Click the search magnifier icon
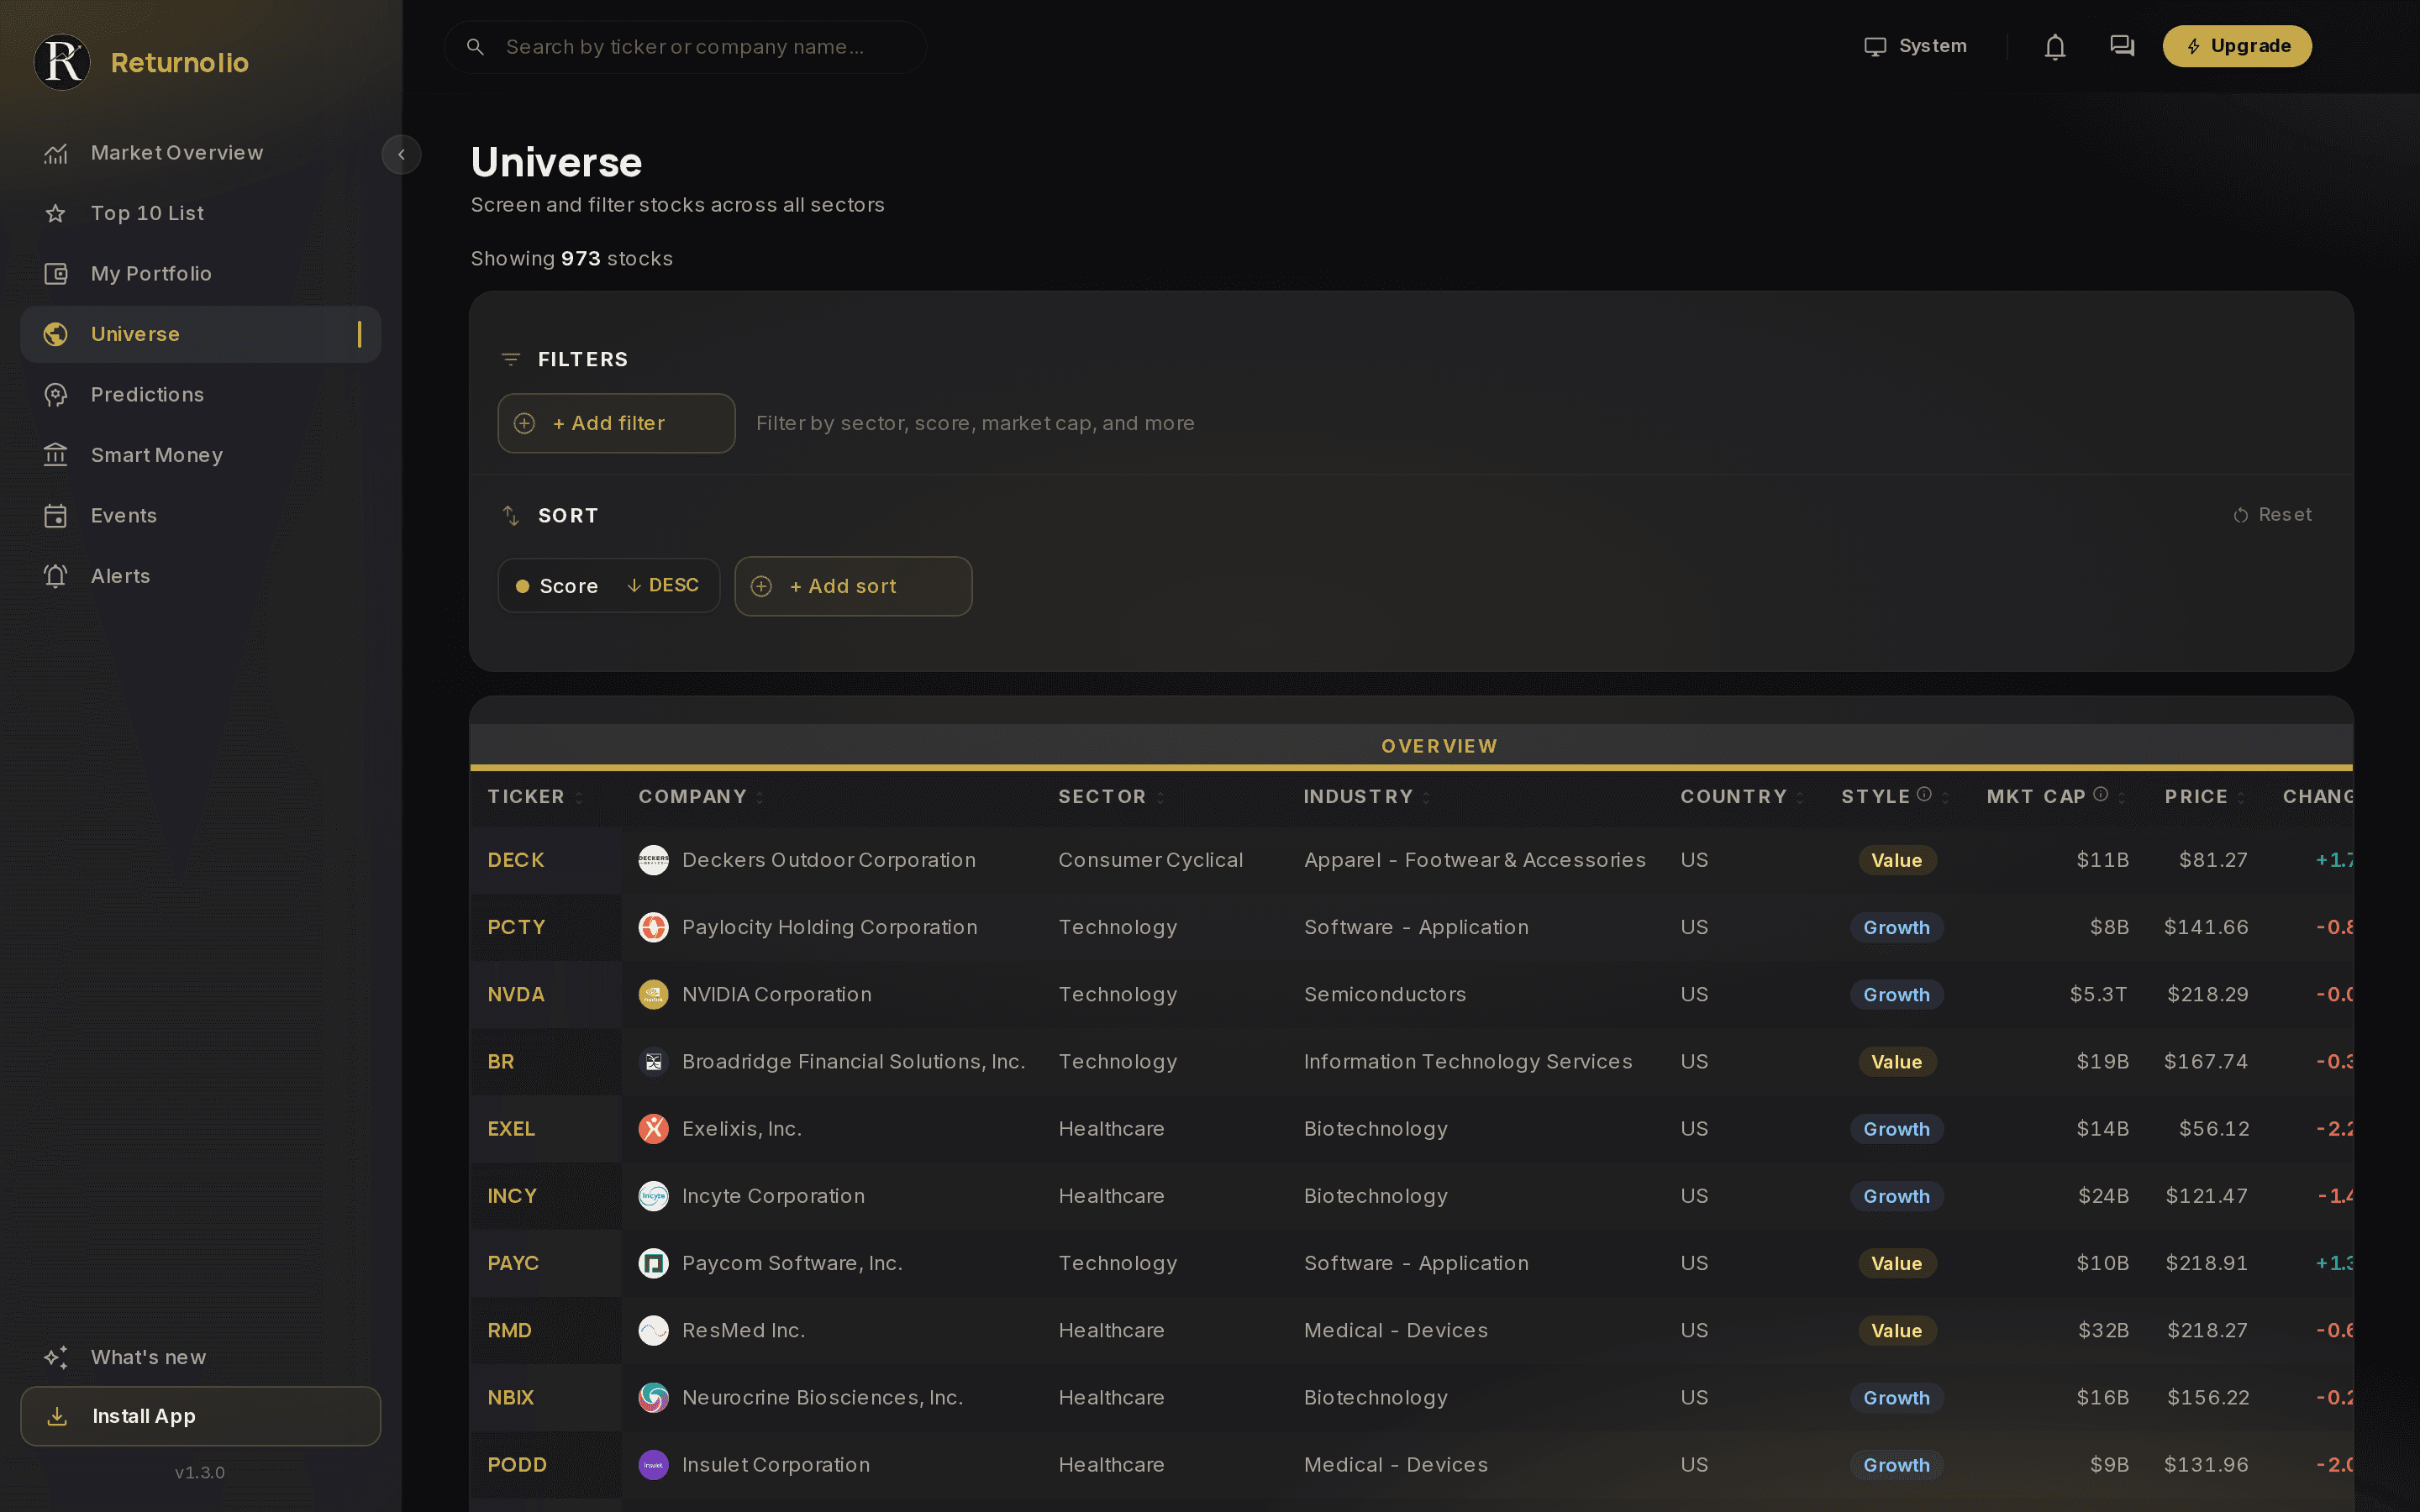This screenshot has height=1512, width=2420. (476, 47)
